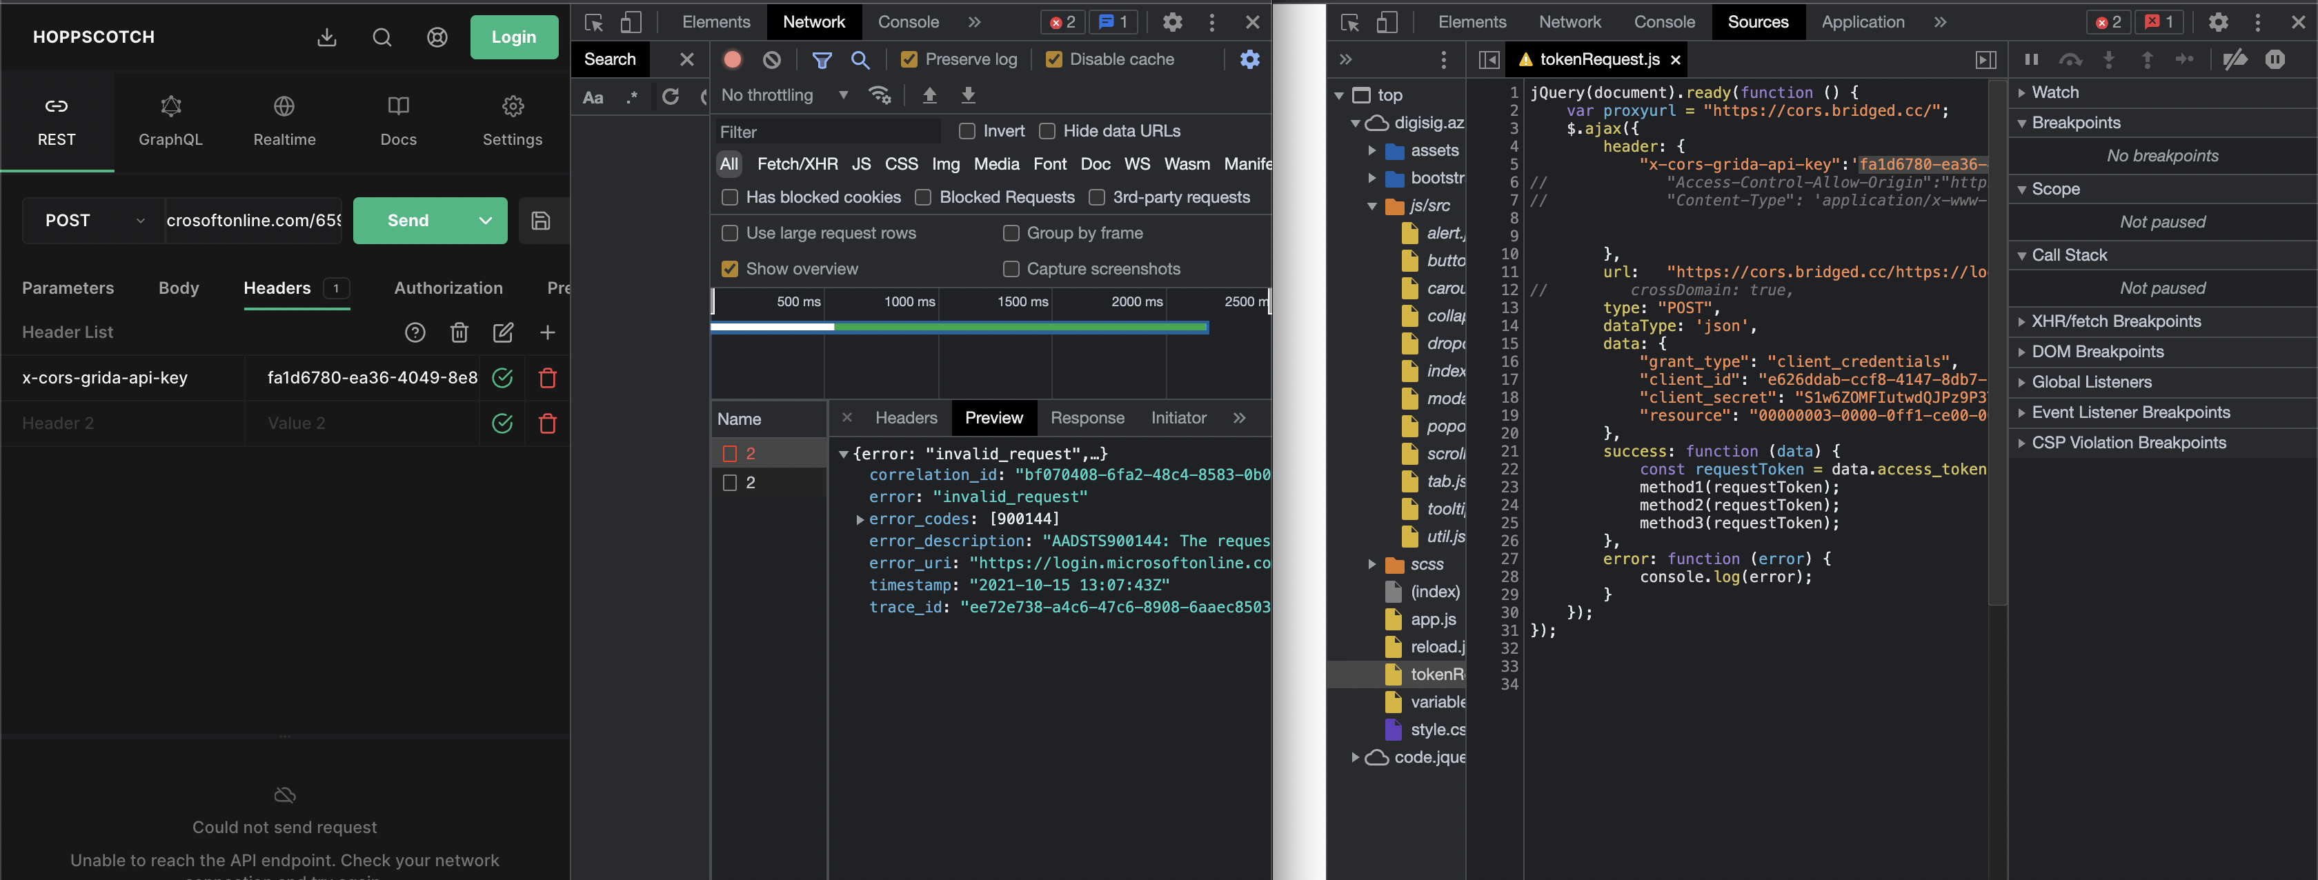Switch to the Response tab

click(x=1087, y=417)
